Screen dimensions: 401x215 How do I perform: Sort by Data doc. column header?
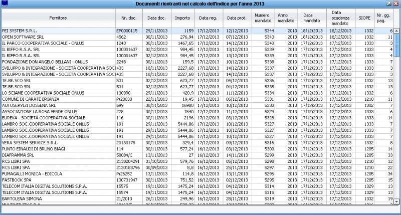tap(156, 18)
